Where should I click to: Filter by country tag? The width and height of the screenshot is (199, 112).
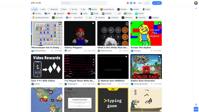(37, 13)
